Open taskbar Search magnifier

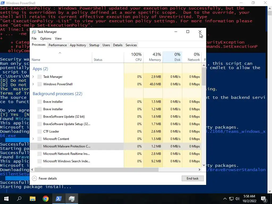point(19,199)
